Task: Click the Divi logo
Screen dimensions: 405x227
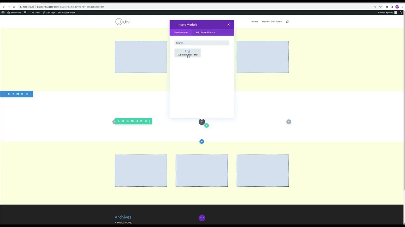Action: click(123, 21)
